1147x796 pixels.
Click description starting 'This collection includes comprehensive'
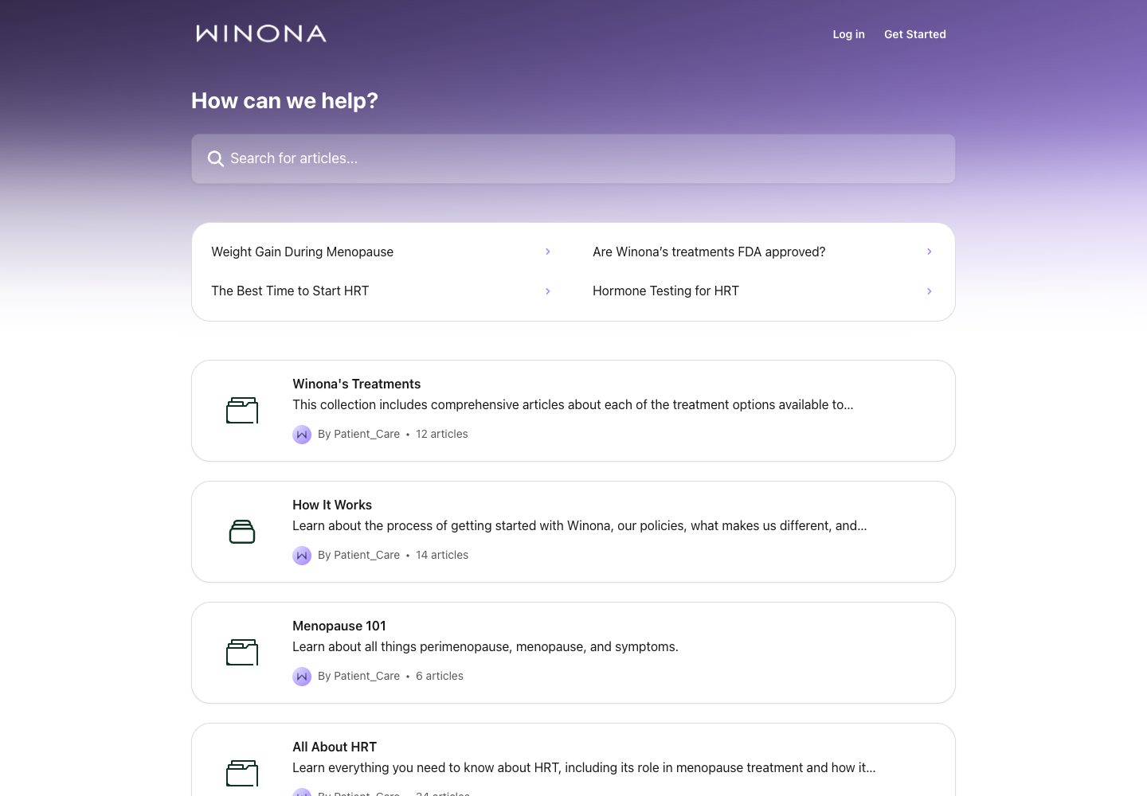573,404
